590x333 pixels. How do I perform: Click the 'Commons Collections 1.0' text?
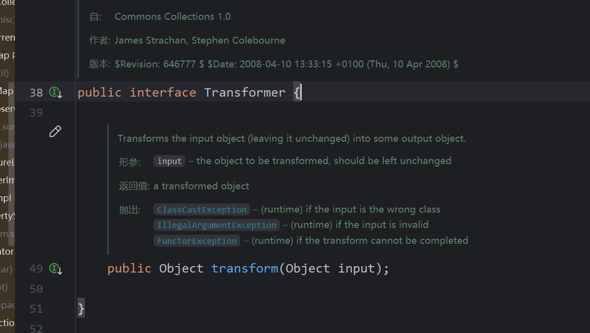pyautogui.click(x=172, y=16)
